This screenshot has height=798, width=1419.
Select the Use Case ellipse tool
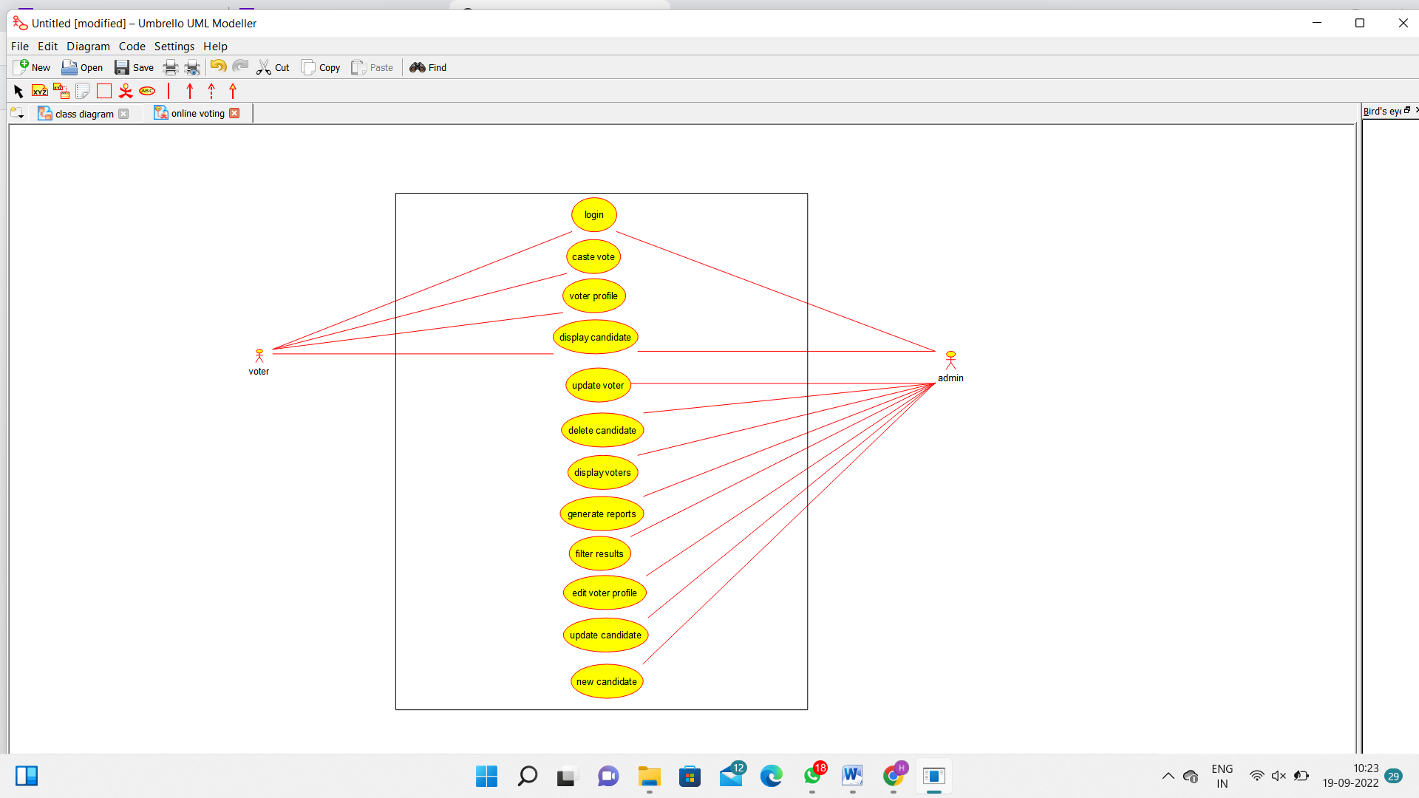[147, 91]
